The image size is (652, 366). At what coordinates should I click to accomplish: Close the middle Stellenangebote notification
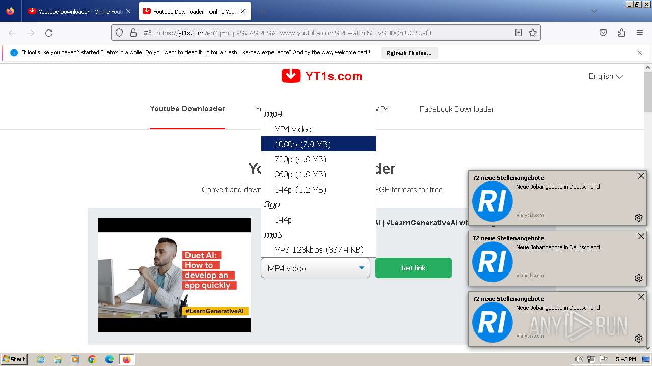coord(641,236)
